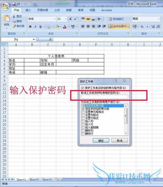The height and width of the screenshot is (187, 163).
Task: Toggle 保护工作表及锁定的单元格内容 checkbox
Action: [x=82, y=88]
